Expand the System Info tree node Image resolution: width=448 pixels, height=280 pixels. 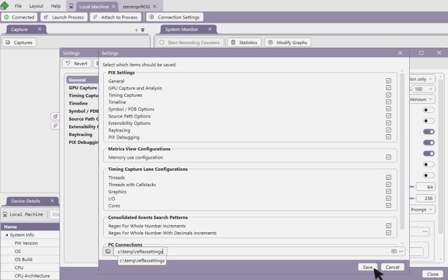click(x=6, y=235)
